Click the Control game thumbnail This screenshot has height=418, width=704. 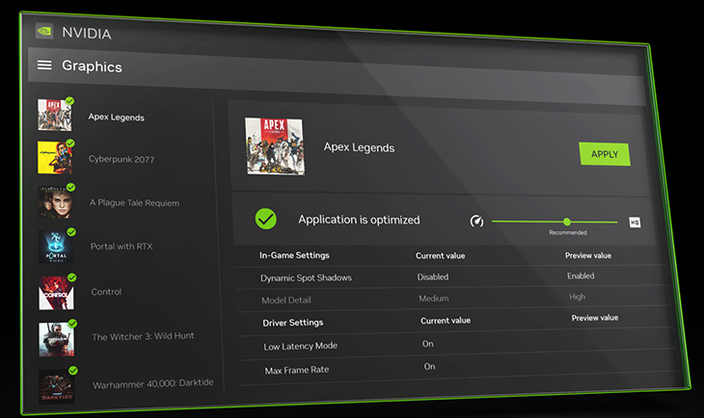pos(56,293)
